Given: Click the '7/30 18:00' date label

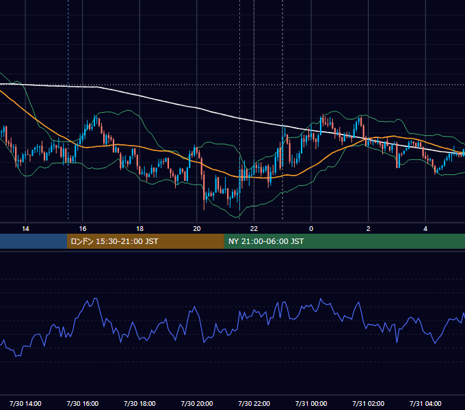Looking at the screenshot, I should 139,403.
